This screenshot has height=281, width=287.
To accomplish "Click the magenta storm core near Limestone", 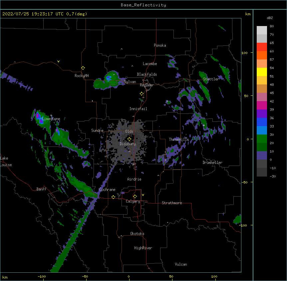I will [x=38, y=116].
